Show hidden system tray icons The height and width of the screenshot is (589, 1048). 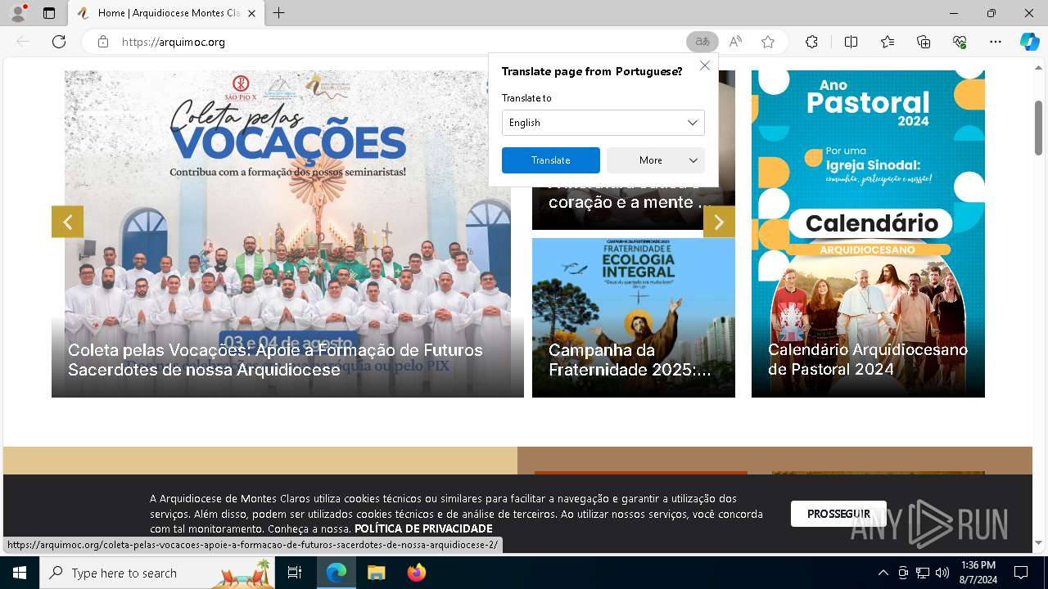click(883, 573)
